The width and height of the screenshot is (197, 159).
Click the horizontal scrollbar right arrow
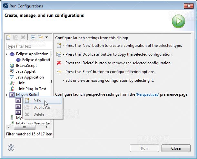coord(47,127)
